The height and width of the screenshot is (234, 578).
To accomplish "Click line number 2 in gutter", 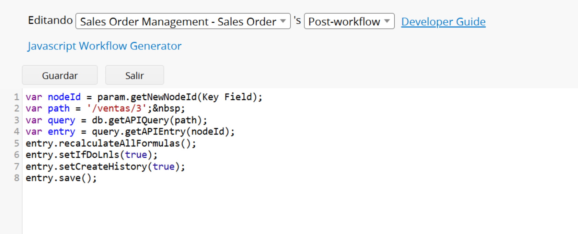I will click(x=16, y=109).
